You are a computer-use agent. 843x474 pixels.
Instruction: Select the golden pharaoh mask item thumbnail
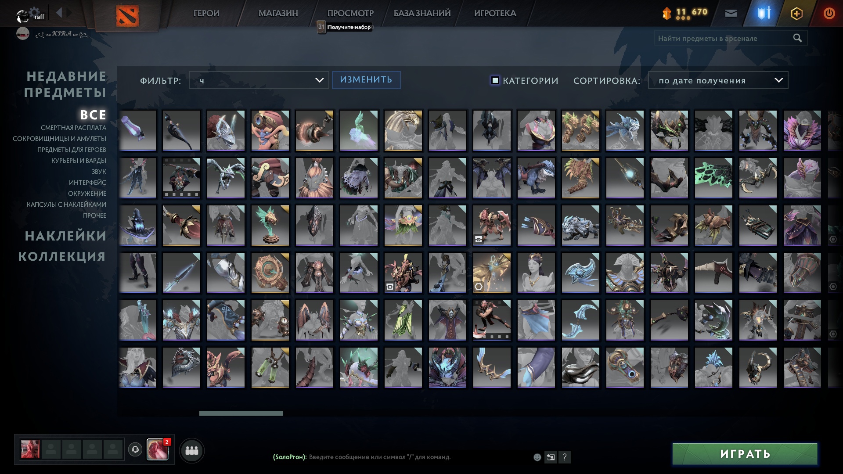[x=403, y=130]
